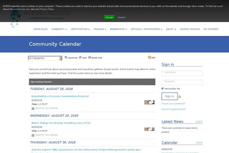Screen dimensions: 229x153
Task: Click export calendar icon for Negotiating a Forensic event
Action: pyautogui.click(x=33, y=108)
